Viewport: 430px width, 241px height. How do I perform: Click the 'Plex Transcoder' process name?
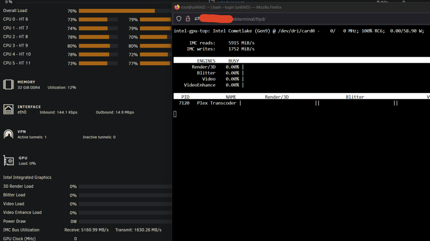point(217,103)
